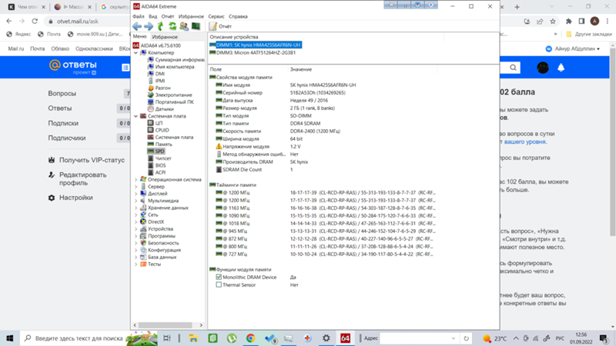The image size is (616, 346).
Task: Switch to the Меню panel tab
Action: pyautogui.click(x=139, y=36)
